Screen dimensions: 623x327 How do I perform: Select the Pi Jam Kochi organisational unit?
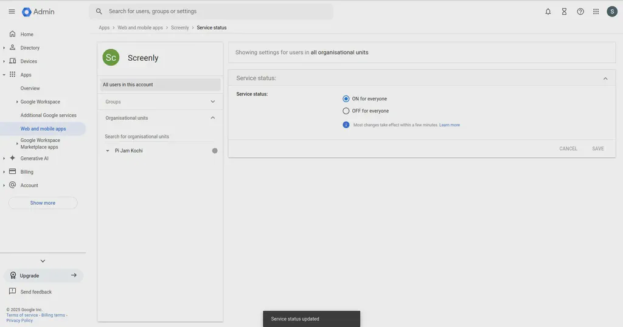point(129,151)
